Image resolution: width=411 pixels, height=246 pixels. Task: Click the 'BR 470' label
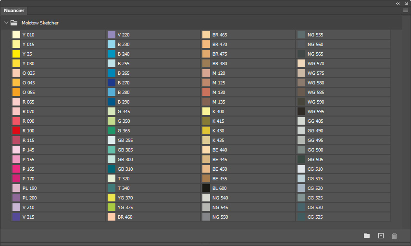(x=220, y=45)
